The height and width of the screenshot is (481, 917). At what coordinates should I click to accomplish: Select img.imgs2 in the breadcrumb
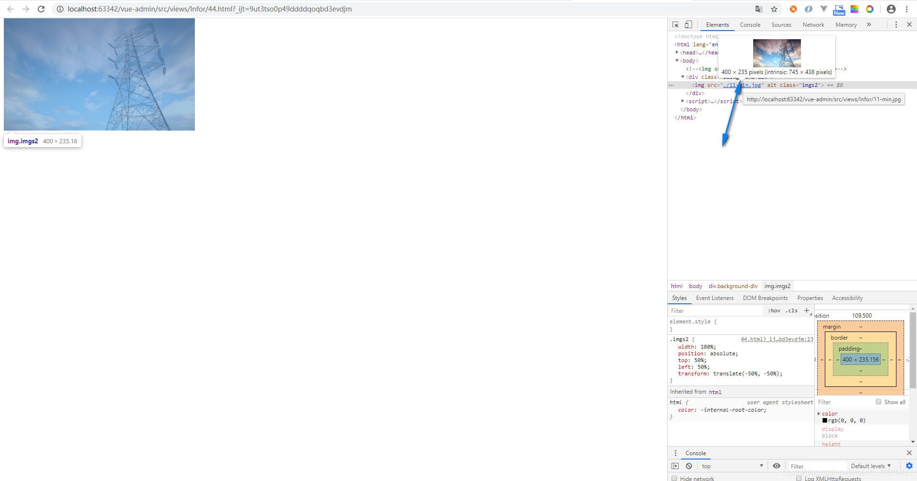pyautogui.click(x=777, y=286)
